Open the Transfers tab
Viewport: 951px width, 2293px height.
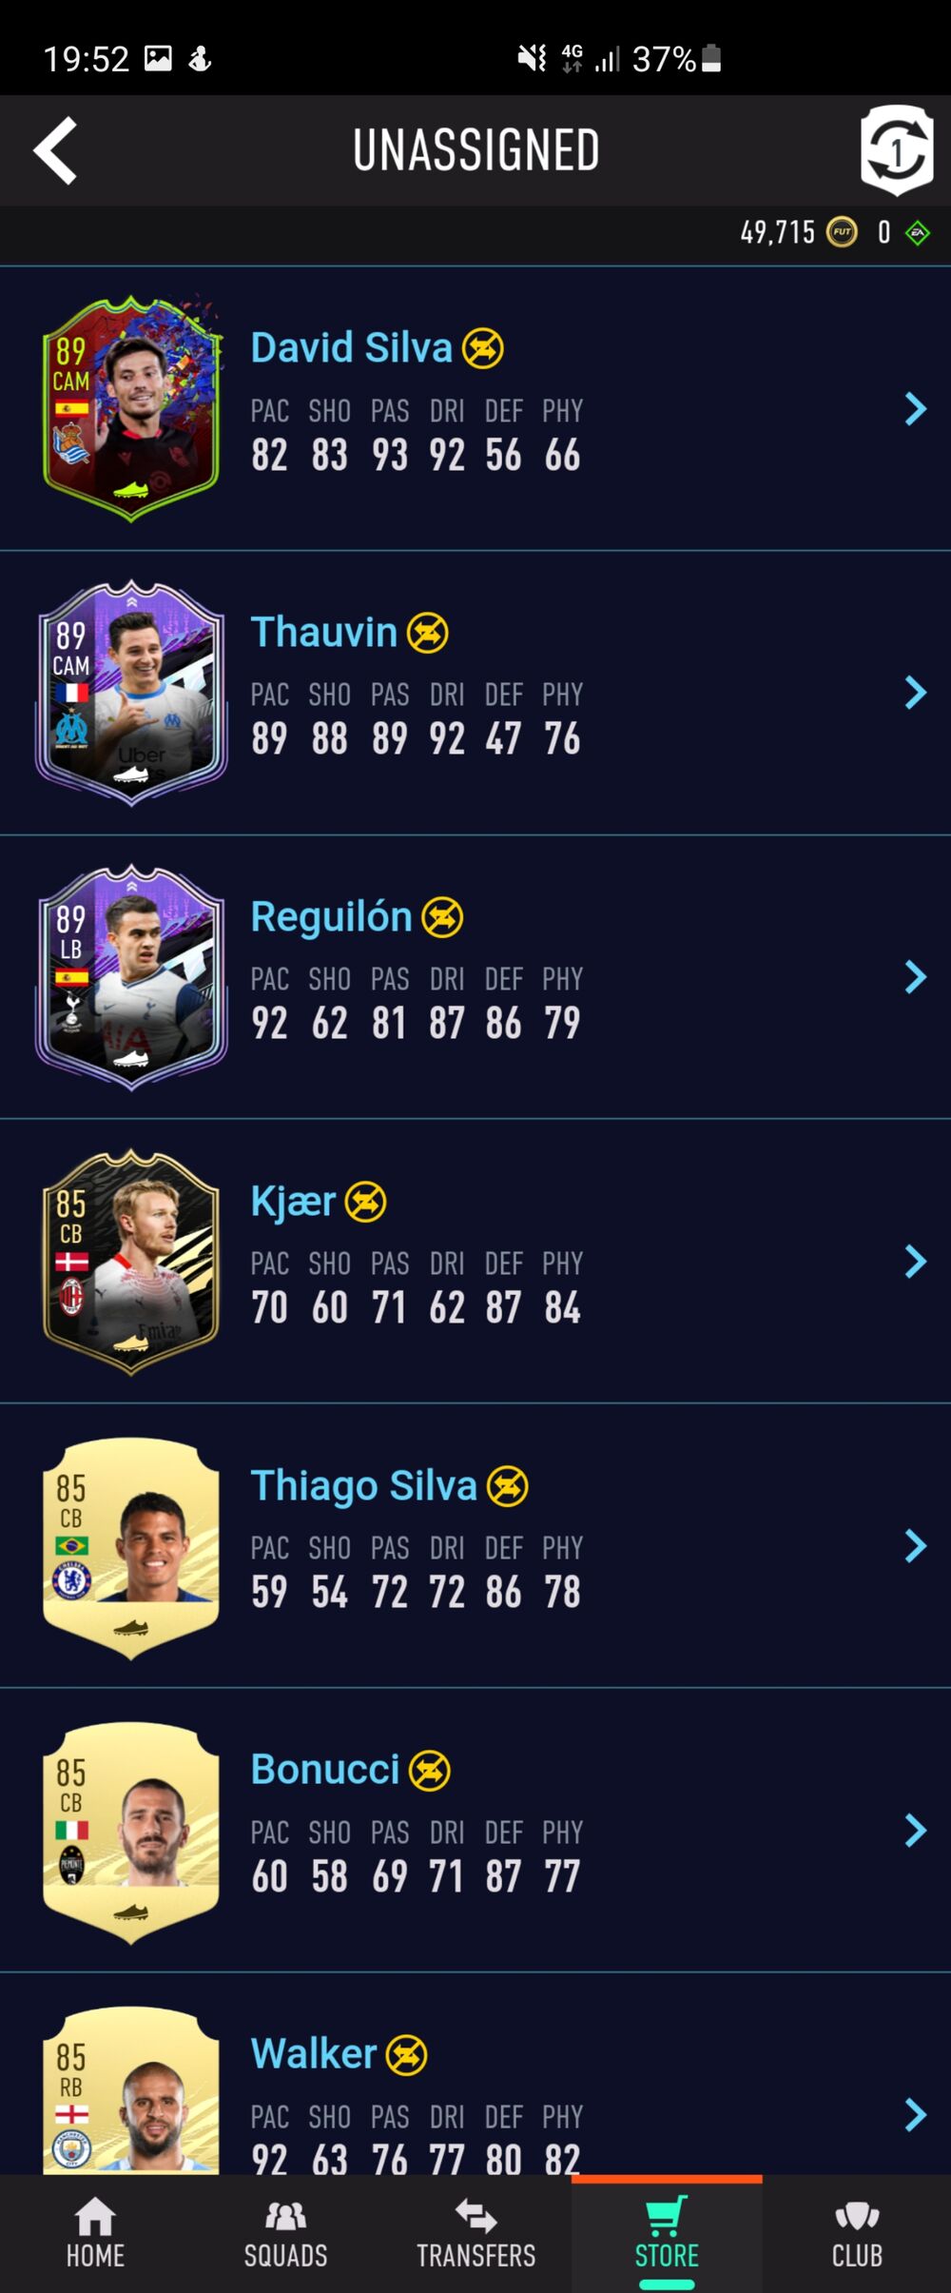pyautogui.click(x=475, y=2233)
